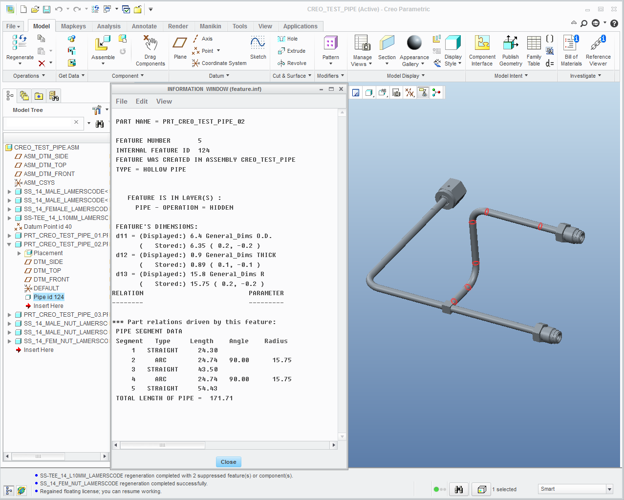Open the Operations group dropdown
624x500 pixels.
(x=29, y=76)
